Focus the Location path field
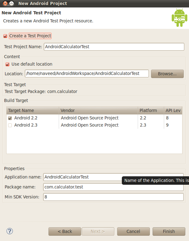Viewport: 189px width, 241px height. pyautogui.click(x=87, y=74)
